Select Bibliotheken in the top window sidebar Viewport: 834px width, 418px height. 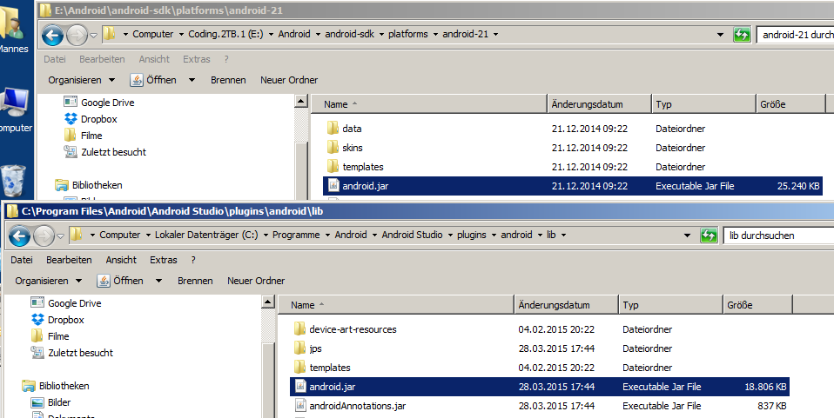coord(89,185)
